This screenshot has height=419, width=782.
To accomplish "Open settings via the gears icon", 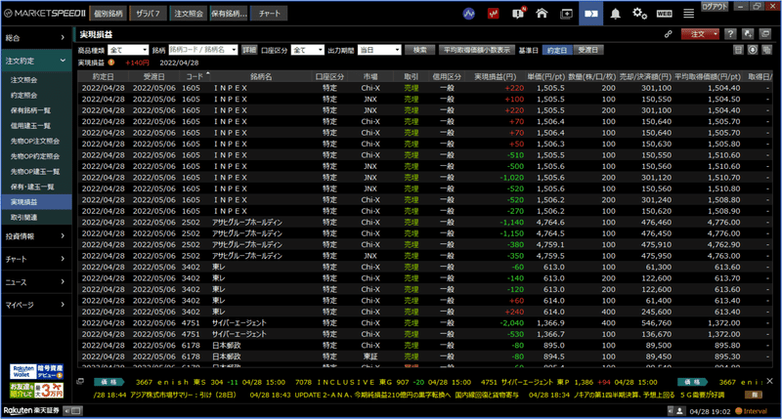I will click(x=639, y=14).
